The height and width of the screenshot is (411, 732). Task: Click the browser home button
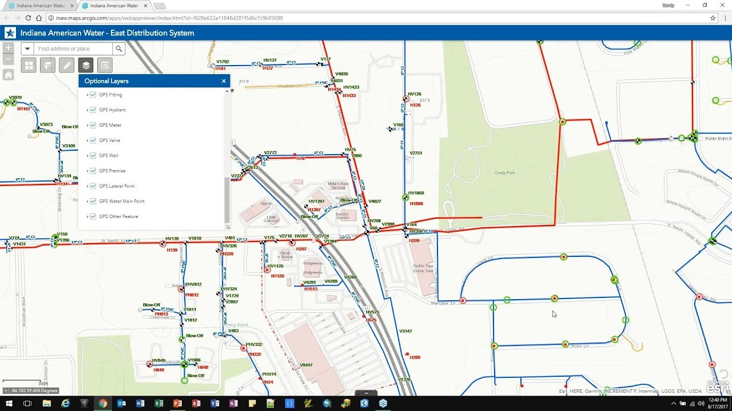coord(39,18)
